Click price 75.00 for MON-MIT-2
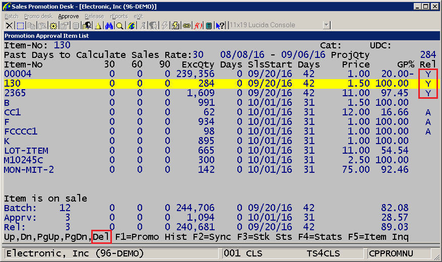 coord(356,170)
